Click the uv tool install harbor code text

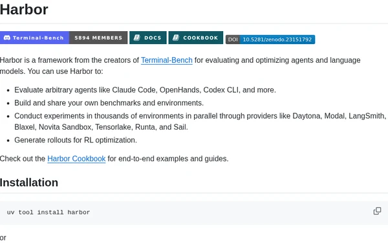point(48,213)
